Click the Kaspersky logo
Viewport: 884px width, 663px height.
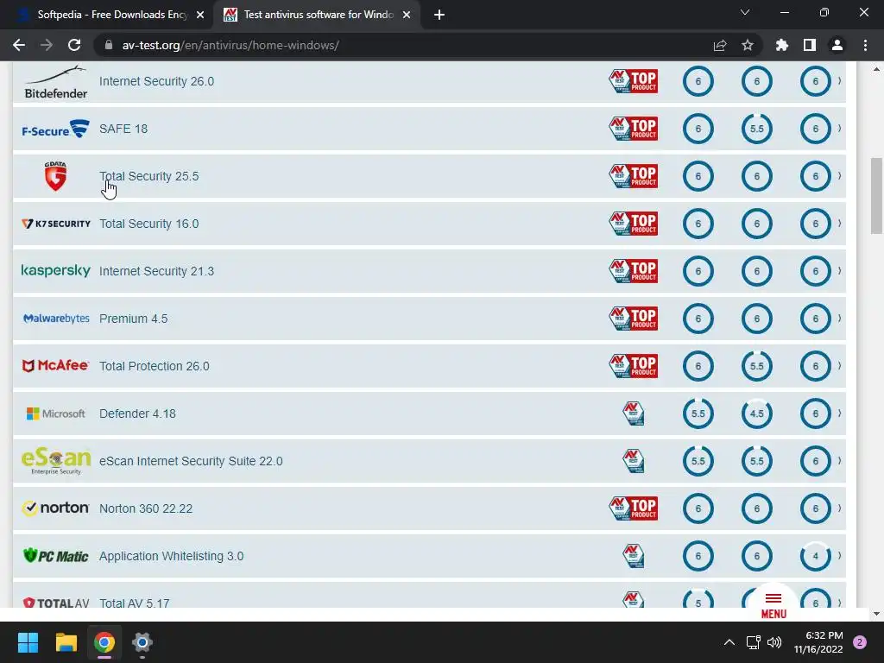click(x=56, y=270)
